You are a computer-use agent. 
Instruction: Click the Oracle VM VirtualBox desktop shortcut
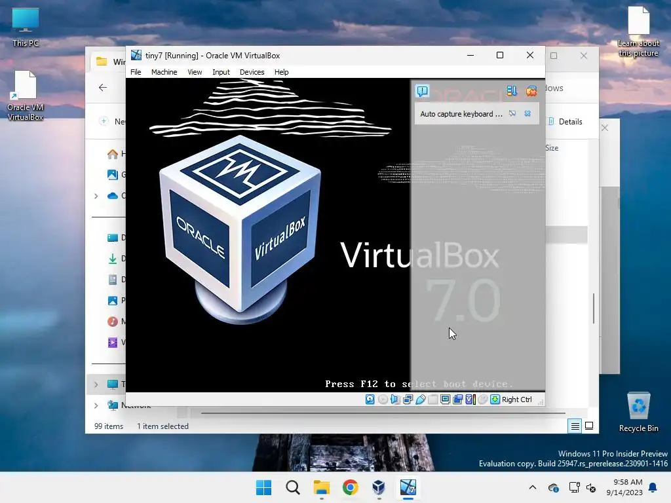[26, 96]
